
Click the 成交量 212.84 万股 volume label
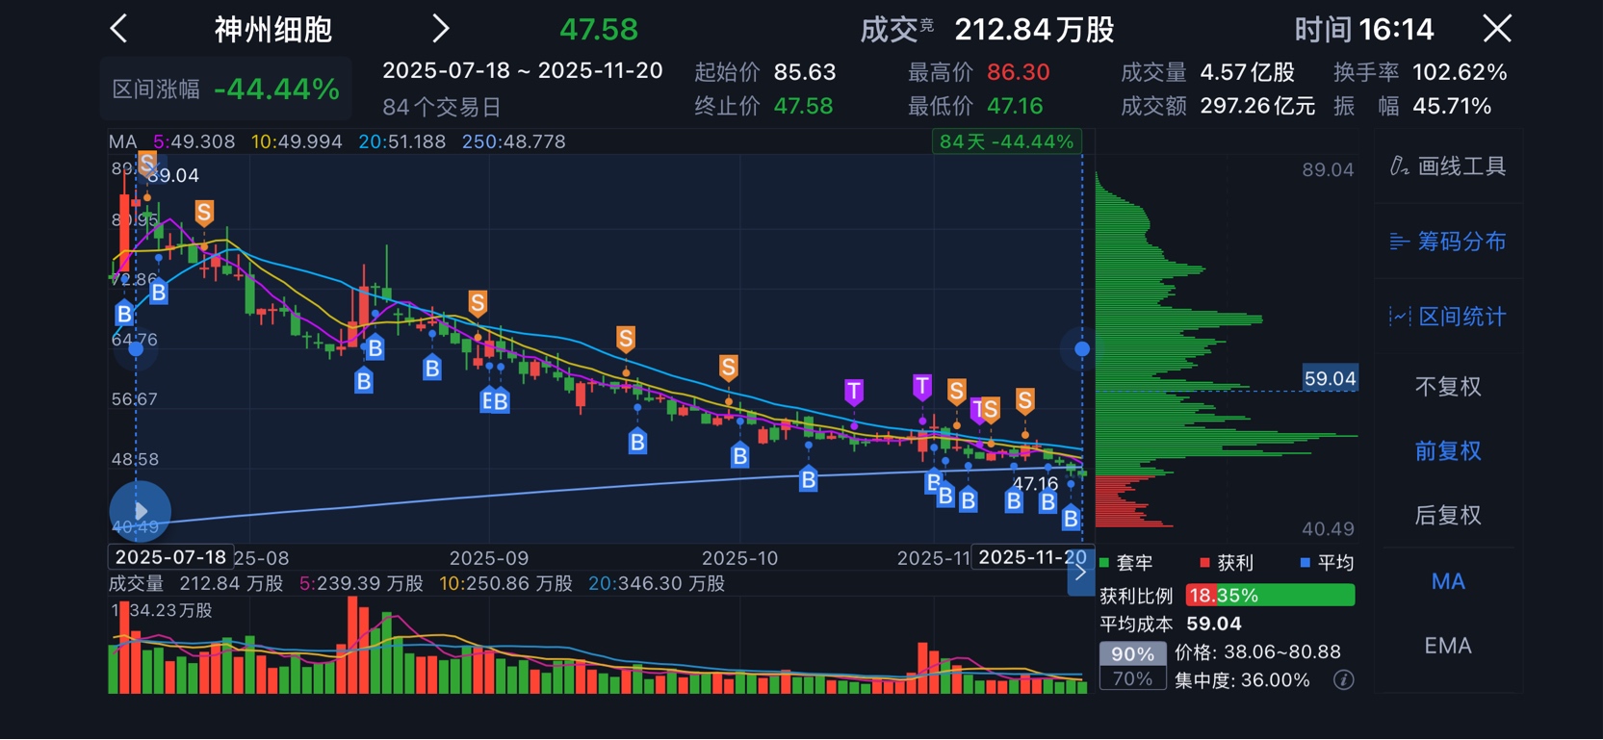pos(195,584)
